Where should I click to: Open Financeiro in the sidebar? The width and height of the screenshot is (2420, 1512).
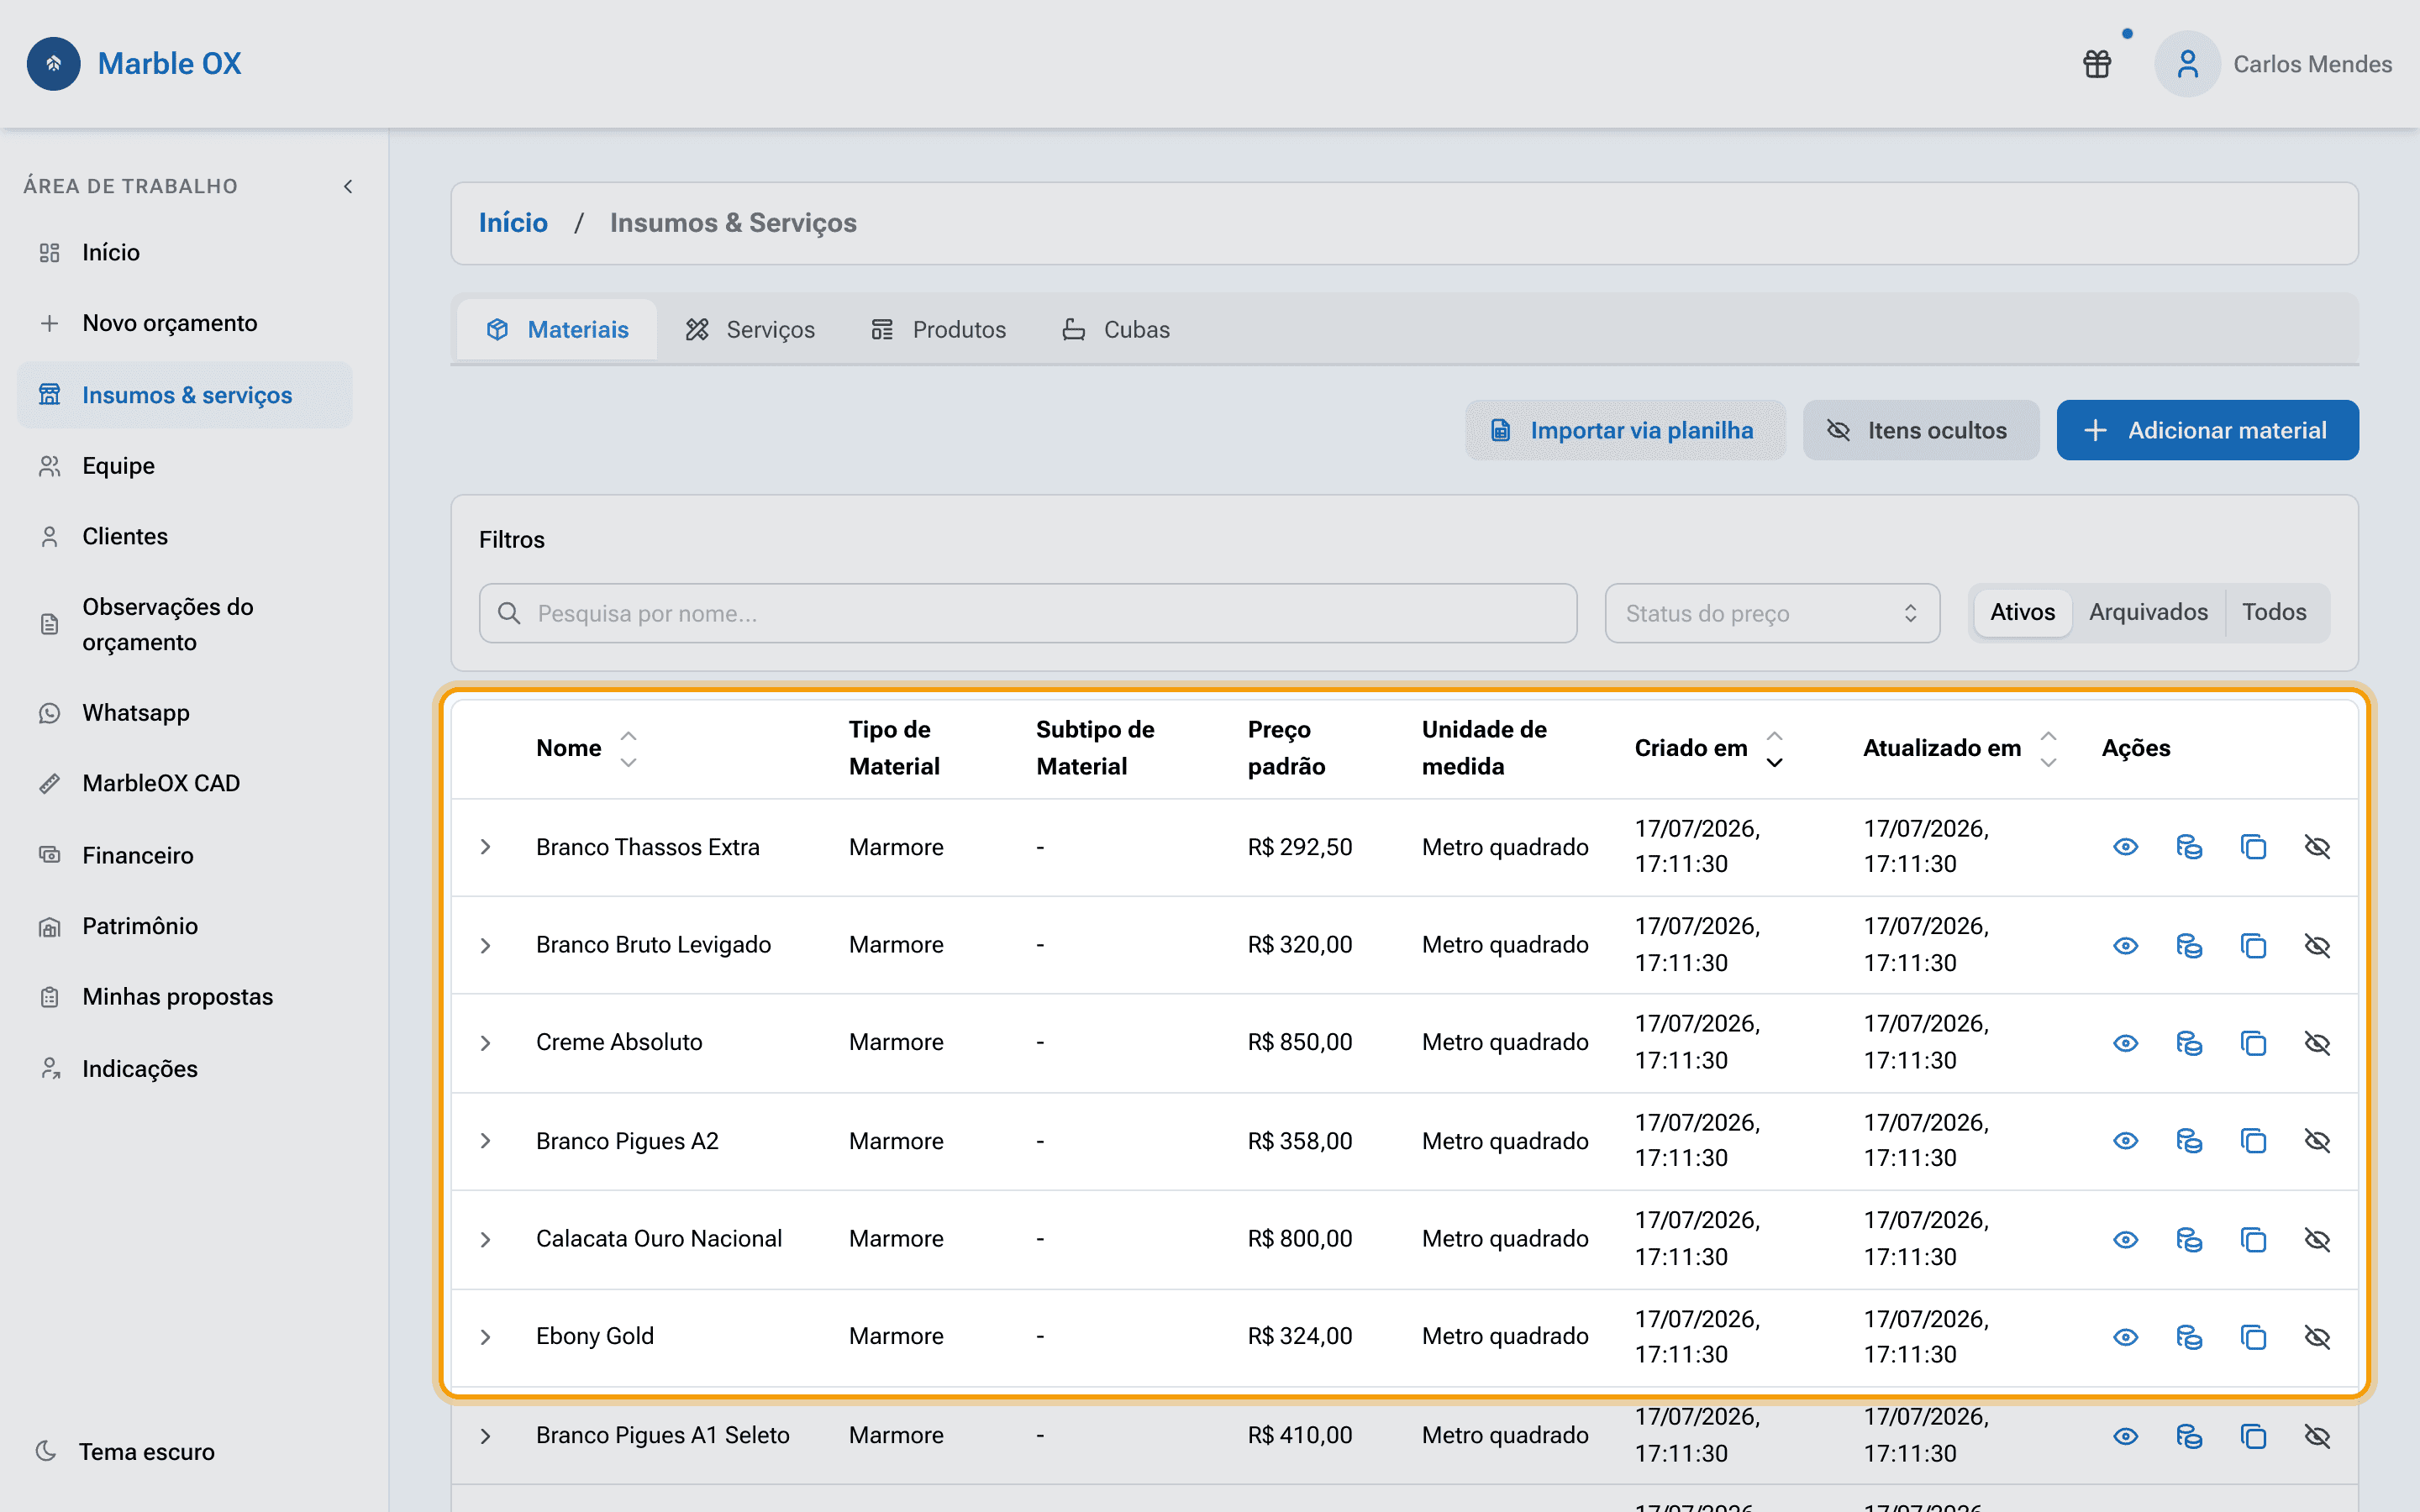pyautogui.click(x=185, y=855)
